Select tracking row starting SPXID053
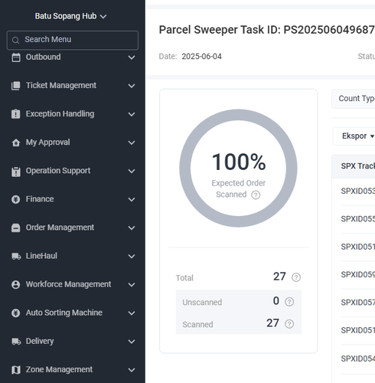 pyautogui.click(x=358, y=191)
